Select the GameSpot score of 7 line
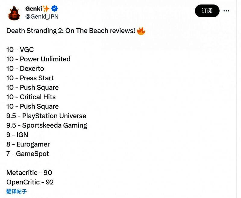The image size is (241, 198). coord(27,154)
